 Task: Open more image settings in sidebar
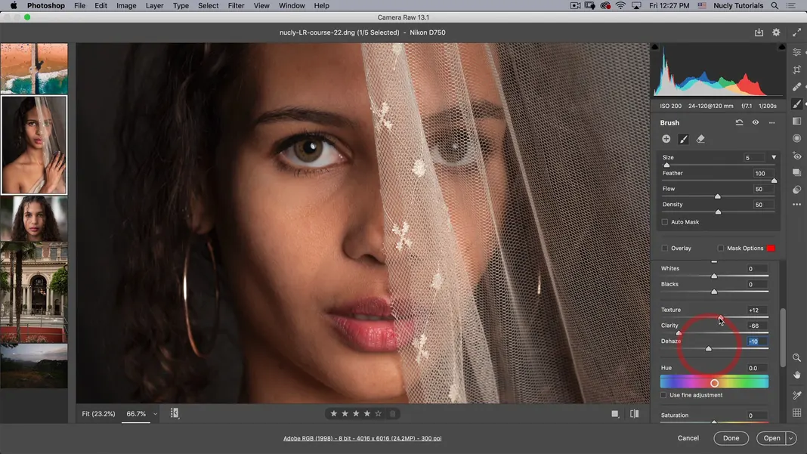(796, 205)
